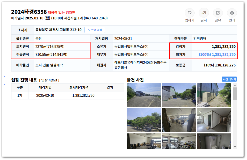Open the outdoor air conditioner units photo
The width and height of the screenshot is (247, 160).
point(214,95)
